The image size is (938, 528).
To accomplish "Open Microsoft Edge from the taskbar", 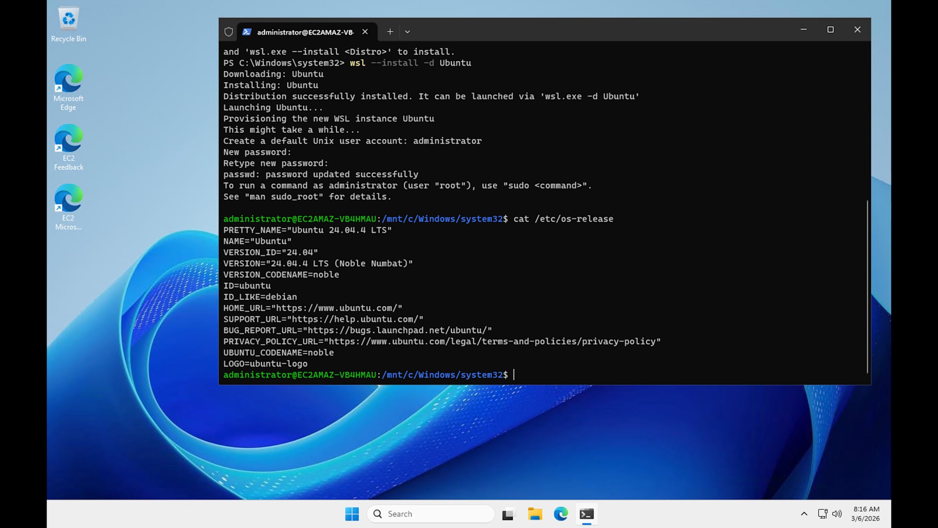I will pos(560,514).
